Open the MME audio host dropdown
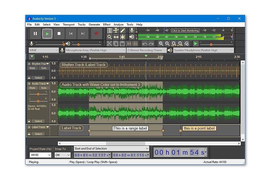This screenshot has height=179, width=270. click(x=44, y=50)
